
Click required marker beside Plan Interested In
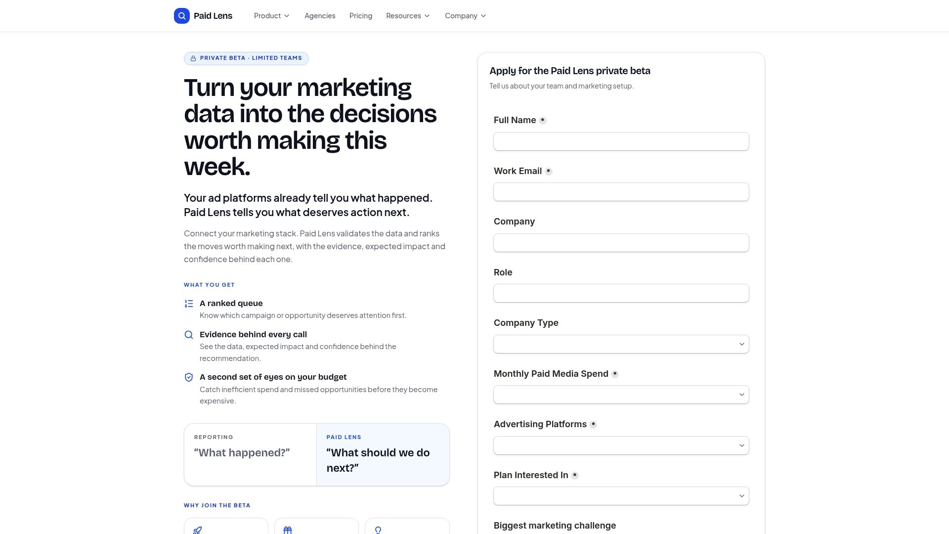575,475
